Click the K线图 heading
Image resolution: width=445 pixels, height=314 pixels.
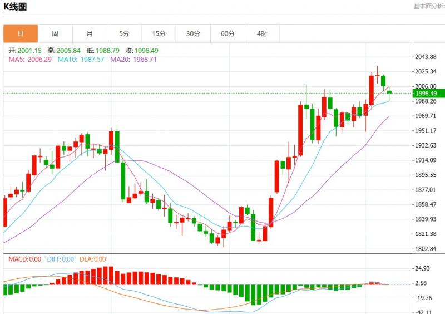coord(15,7)
